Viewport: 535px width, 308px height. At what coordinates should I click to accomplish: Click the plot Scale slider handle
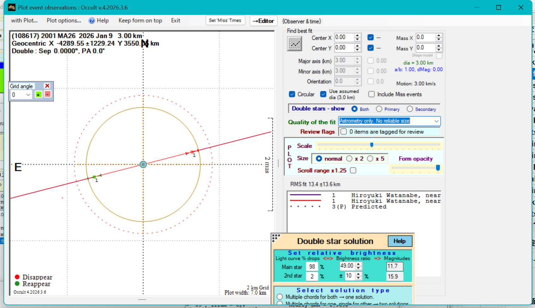pos(372,145)
